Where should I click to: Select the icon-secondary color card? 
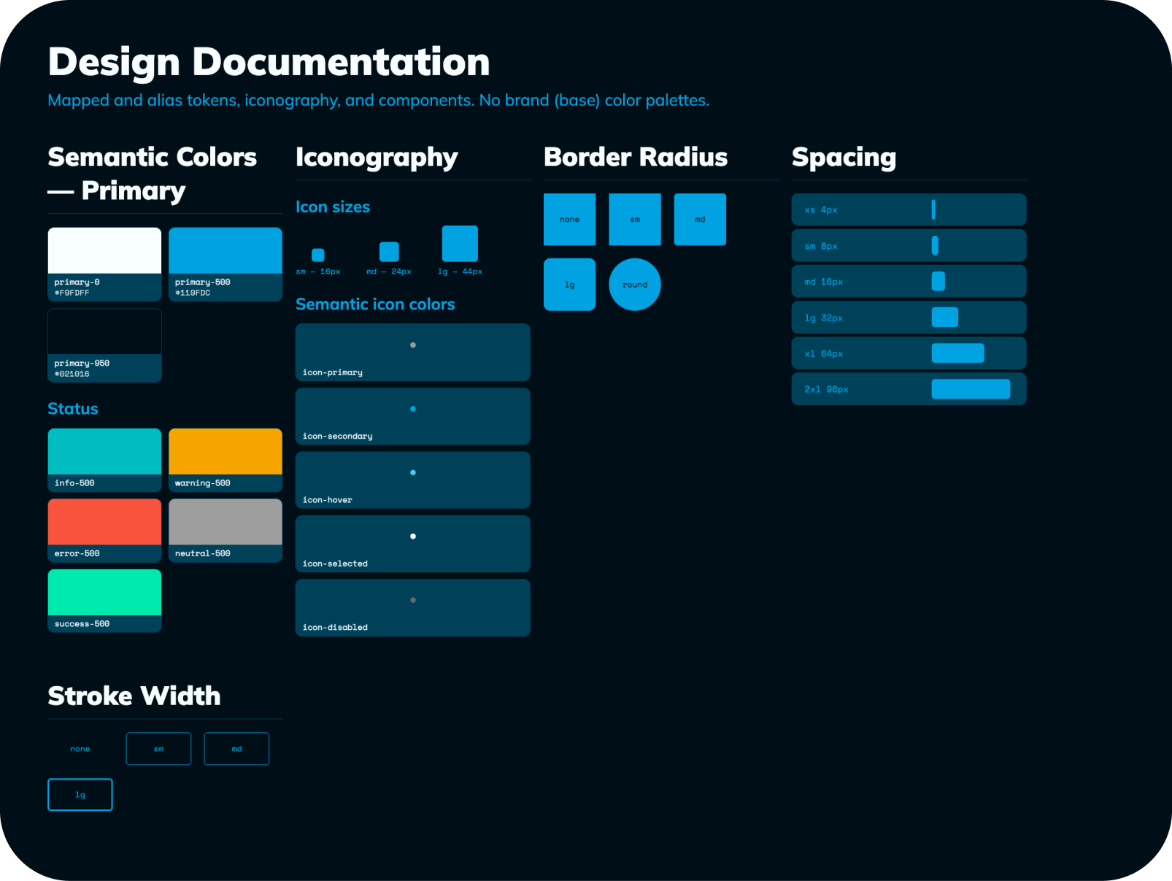(412, 416)
